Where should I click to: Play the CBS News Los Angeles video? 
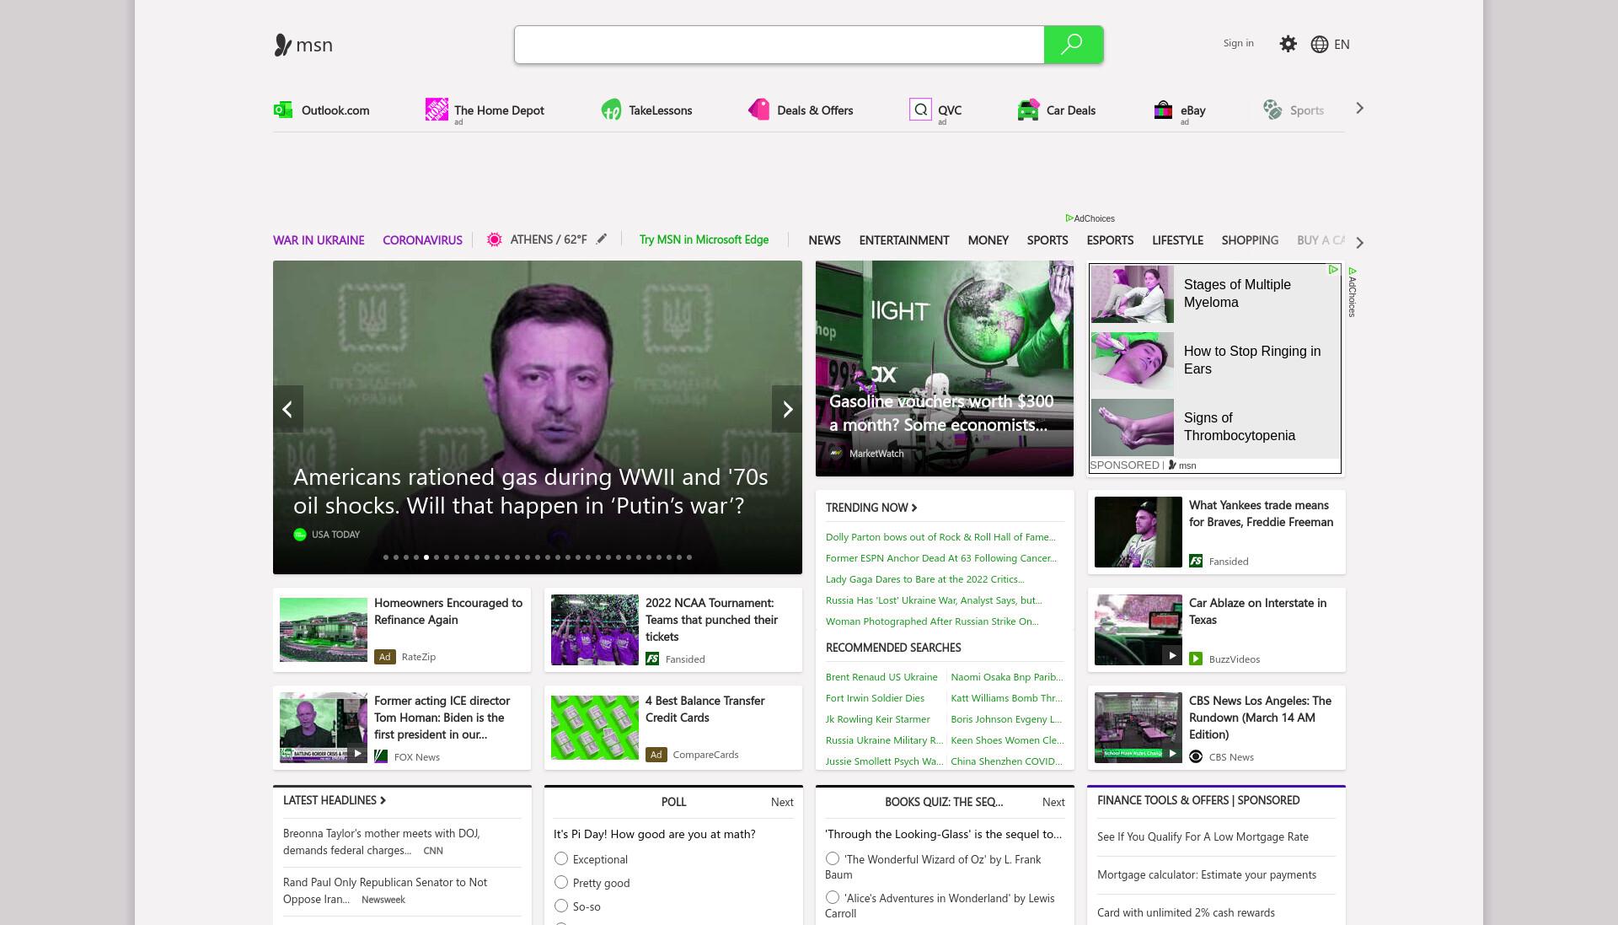tap(1171, 753)
